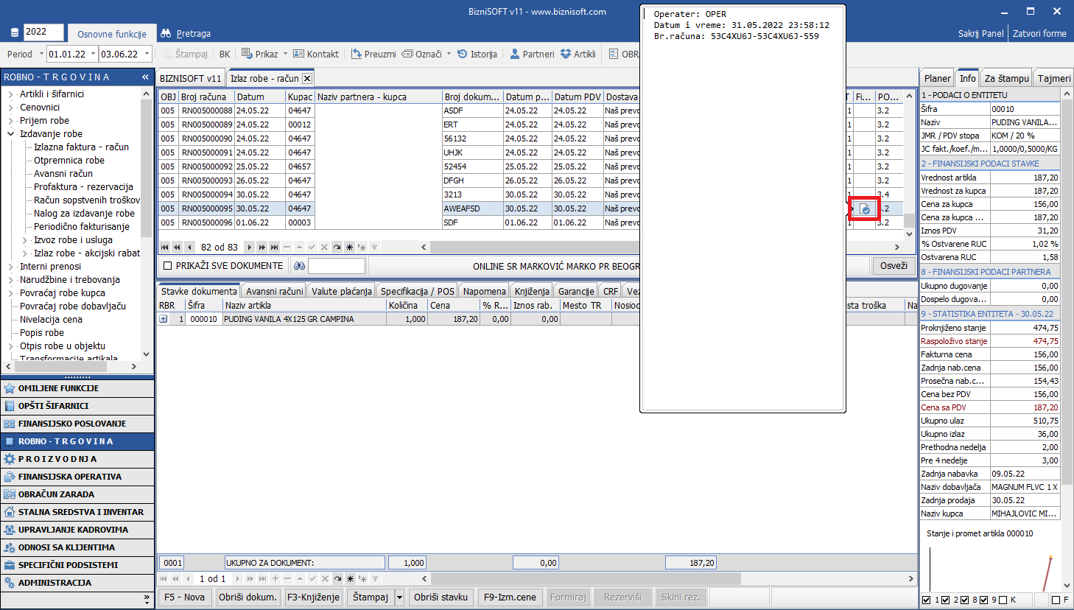Open the Istorija history tool
The width and height of the screenshot is (1074, 610).
[x=477, y=54]
